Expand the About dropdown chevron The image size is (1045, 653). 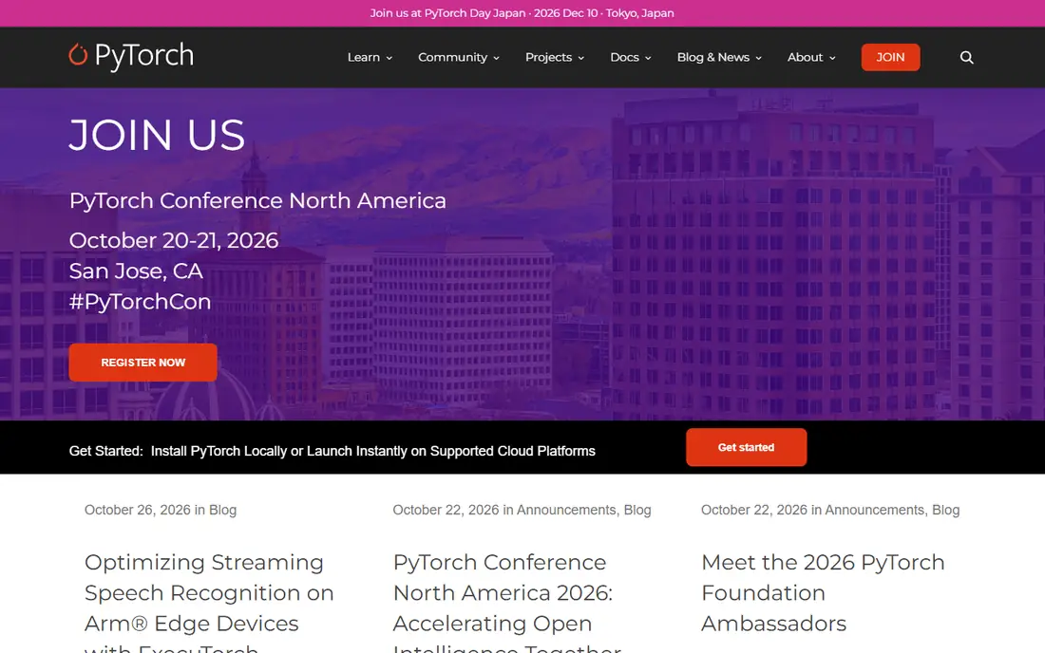[832, 58]
